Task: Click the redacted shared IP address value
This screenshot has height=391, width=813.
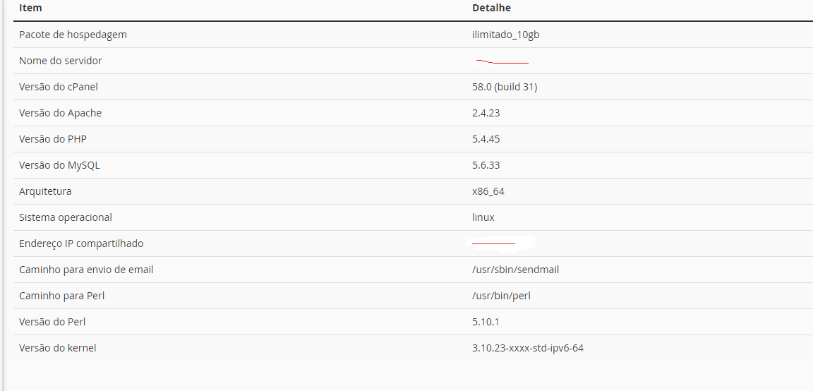Action: pyautogui.click(x=501, y=243)
